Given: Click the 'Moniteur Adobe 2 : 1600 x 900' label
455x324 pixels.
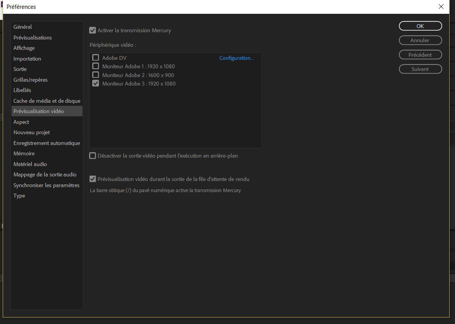Looking at the screenshot, I should point(138,75).
